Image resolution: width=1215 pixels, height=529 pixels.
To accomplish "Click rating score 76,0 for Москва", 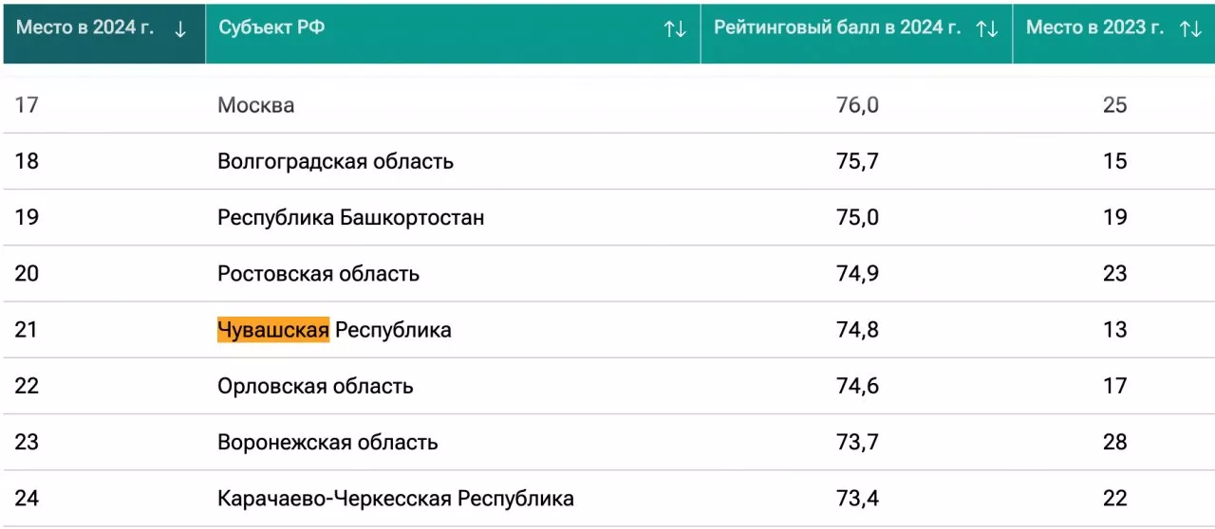I will click(x=855, y=105).
